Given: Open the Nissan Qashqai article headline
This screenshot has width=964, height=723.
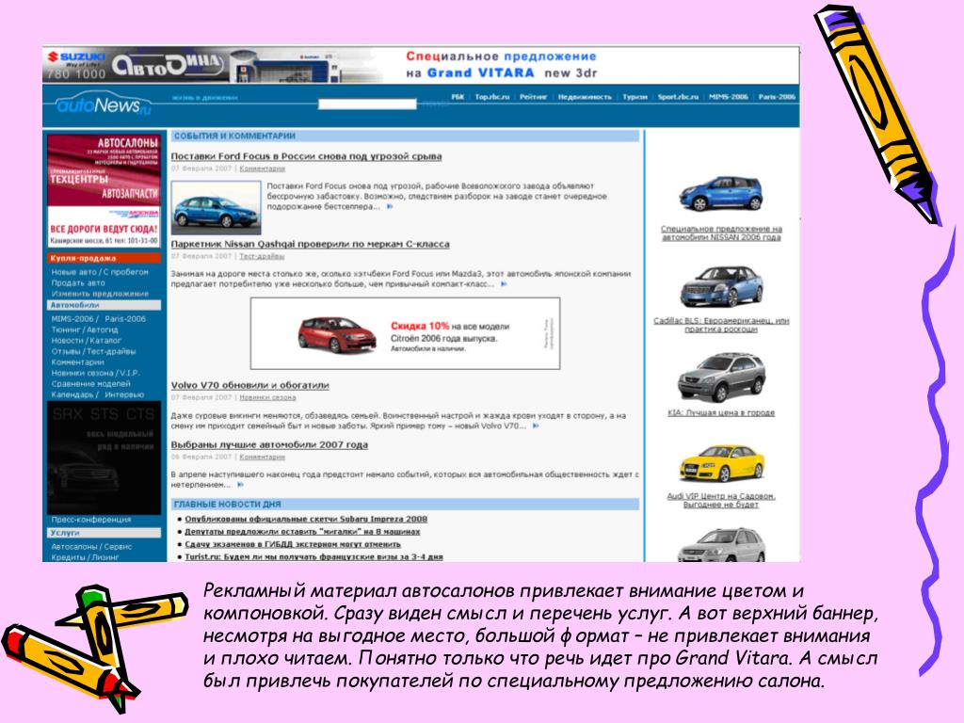Looking at the screenshot, I should 310,244.
